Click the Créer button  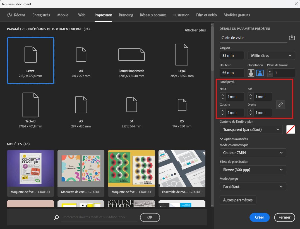pyautogui.click(x=259, y=217)
